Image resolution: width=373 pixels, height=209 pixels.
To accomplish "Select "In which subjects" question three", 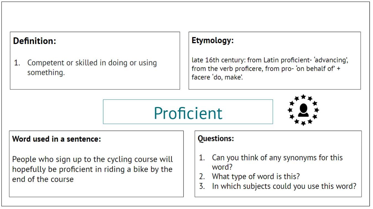I will [284, 186].
